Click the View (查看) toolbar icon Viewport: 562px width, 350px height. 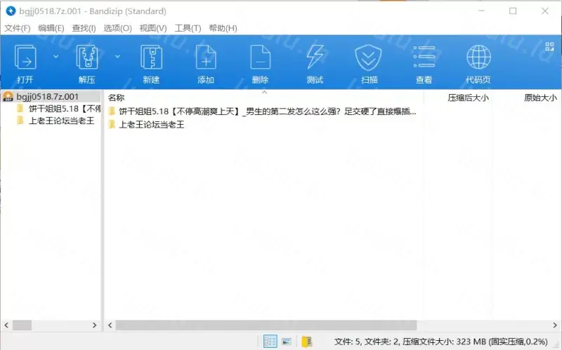[x=424, y=58]
